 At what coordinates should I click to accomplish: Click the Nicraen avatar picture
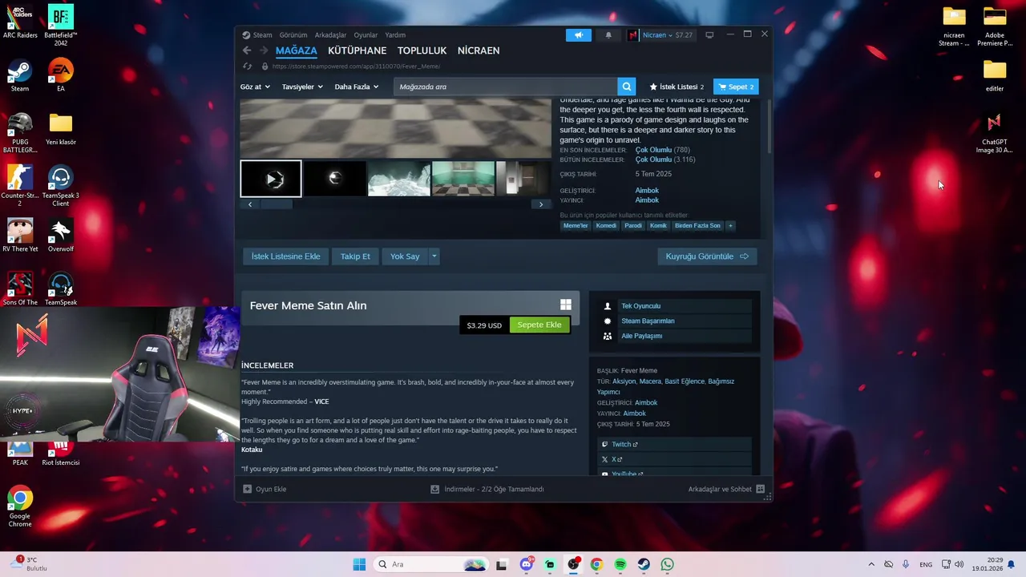coord(633,35)
